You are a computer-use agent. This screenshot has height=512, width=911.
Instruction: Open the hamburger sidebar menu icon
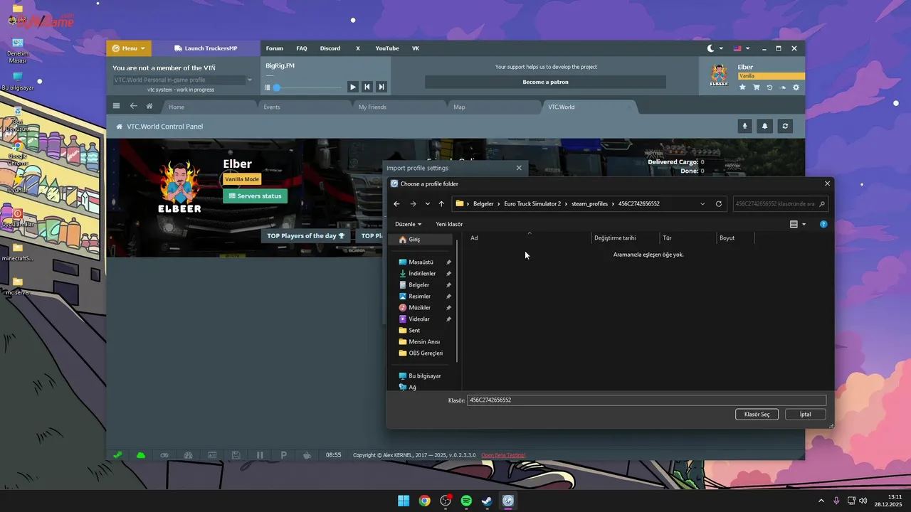pyautogui.click(x=117, y=106)
